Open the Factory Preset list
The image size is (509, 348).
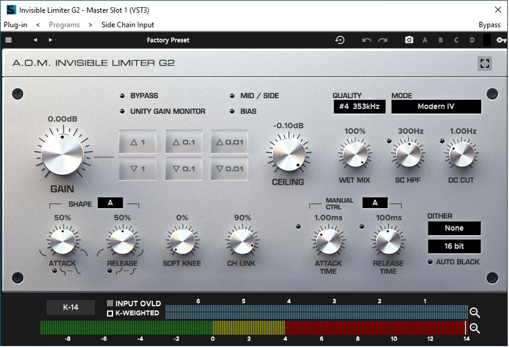click(168, 40)
